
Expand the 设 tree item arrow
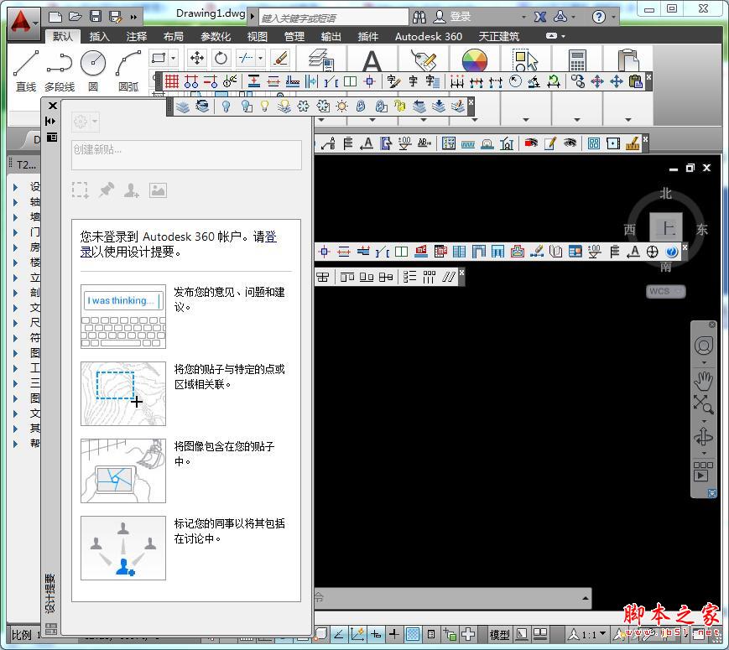coord(15,187)
